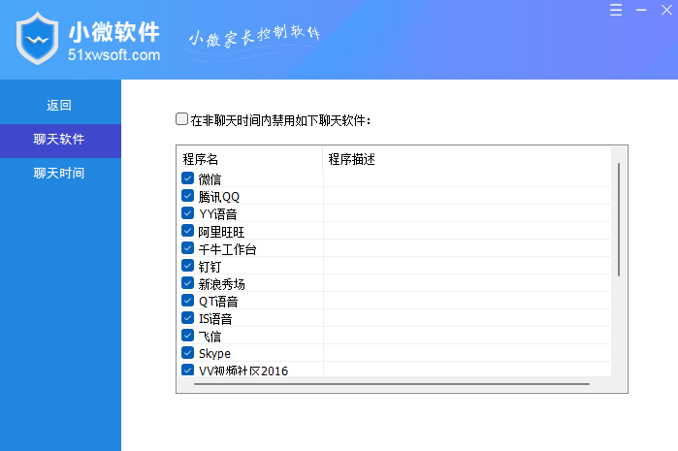678x451 pixels.
Task: Uncheck the 千牛工作台 checkbox
Action: click(x=187, y=247)
